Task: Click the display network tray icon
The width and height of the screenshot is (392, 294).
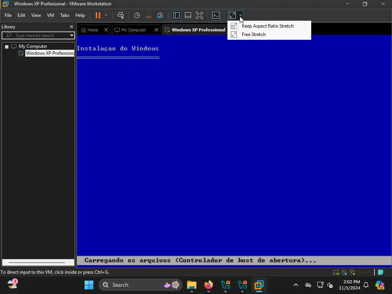Action: point(320,285)
